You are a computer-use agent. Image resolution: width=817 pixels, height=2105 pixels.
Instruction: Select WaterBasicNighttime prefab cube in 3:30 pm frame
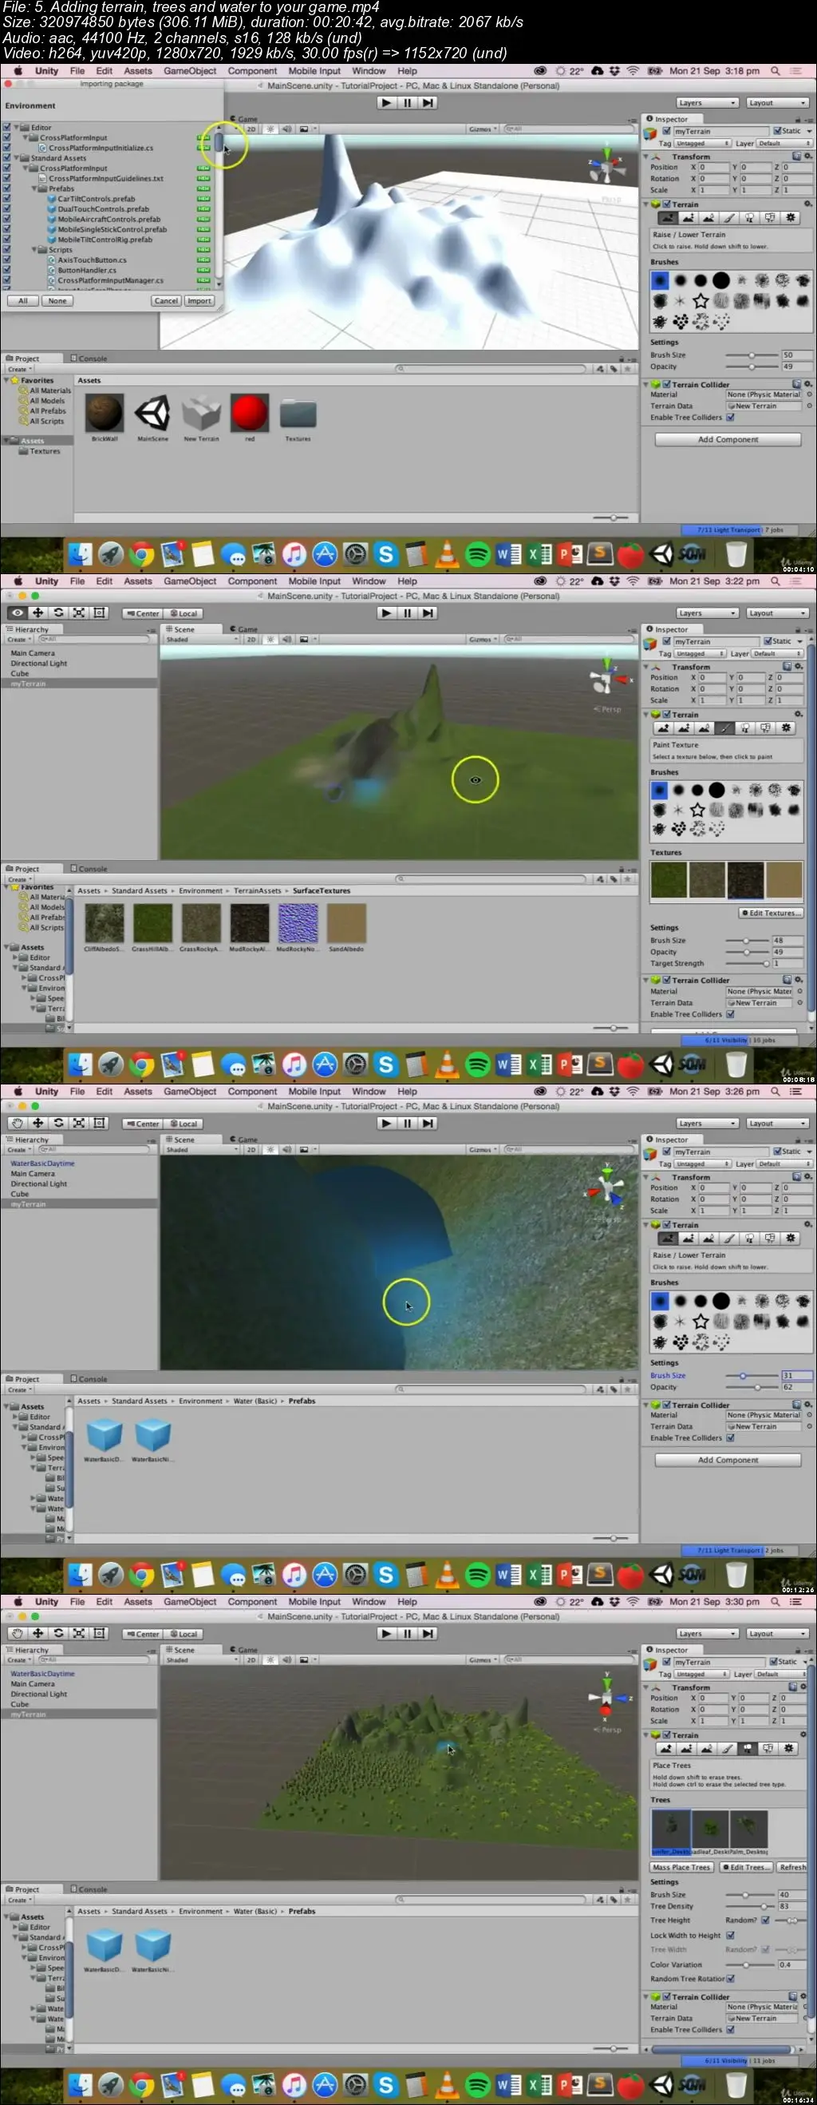[152, 1945]
